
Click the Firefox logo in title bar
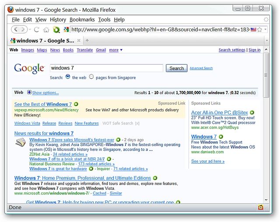[10, 10]
